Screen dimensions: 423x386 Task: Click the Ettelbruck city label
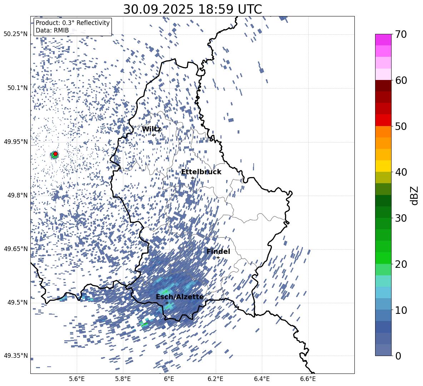click(x=201, y=172)
